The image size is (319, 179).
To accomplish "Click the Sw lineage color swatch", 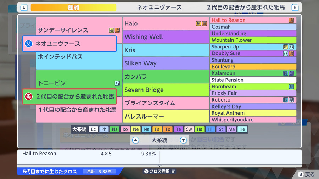I will 189,129.
